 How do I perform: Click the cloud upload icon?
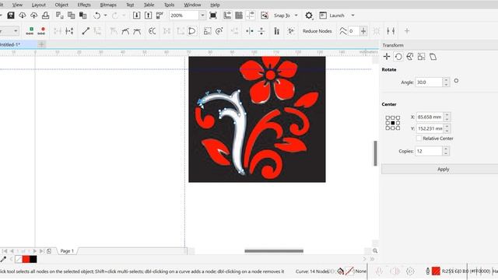point(34,16)
